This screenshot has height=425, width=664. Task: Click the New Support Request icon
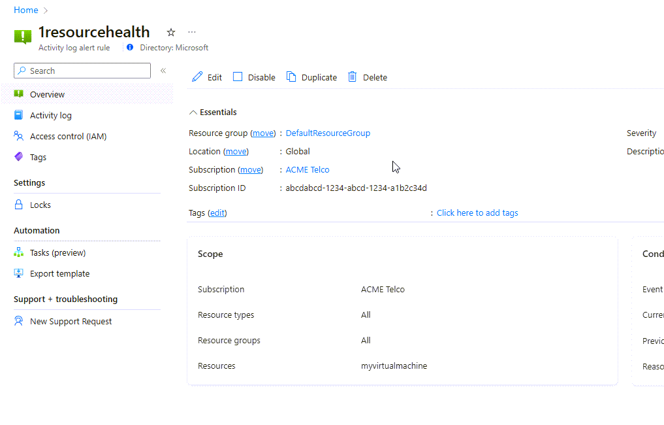pos(18,321)
